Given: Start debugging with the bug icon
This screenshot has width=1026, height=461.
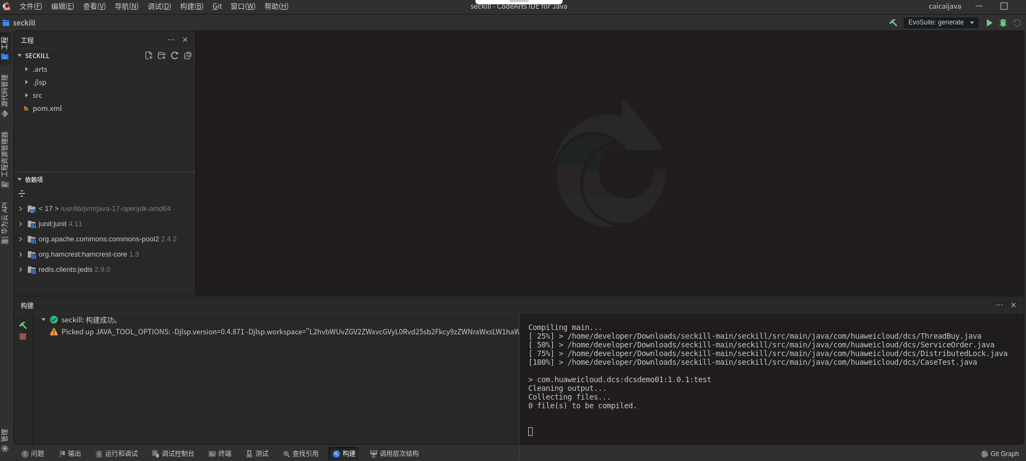Looking at the screenshot, I should tap(1003, 23).
